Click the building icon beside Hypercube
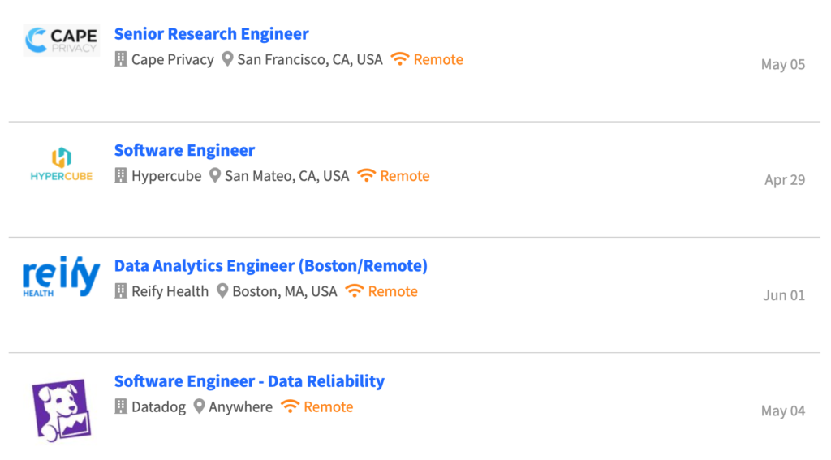 click(x=121, y=175)
